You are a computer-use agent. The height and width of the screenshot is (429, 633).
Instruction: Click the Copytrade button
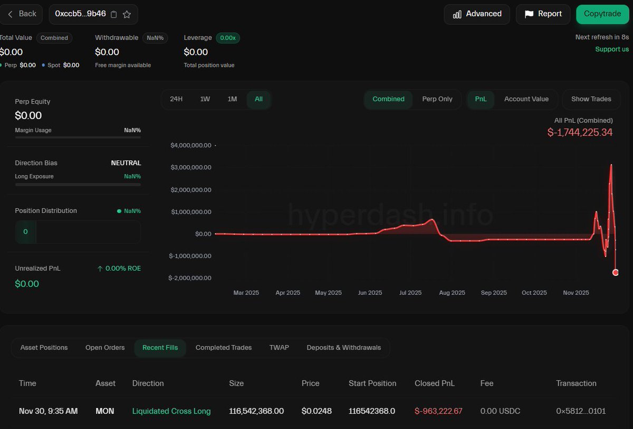click(602, 14)
